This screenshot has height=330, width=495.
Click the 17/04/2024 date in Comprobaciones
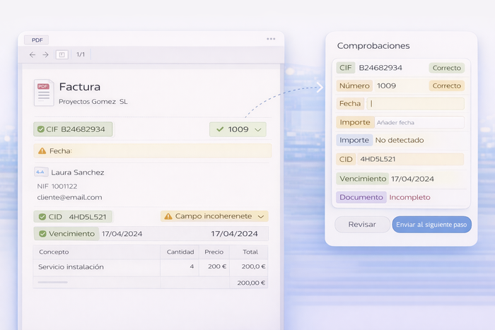(x=412, y=179)
